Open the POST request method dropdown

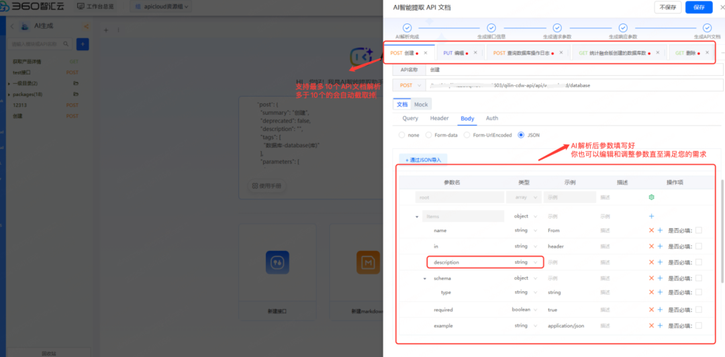[x=409, y=85]
